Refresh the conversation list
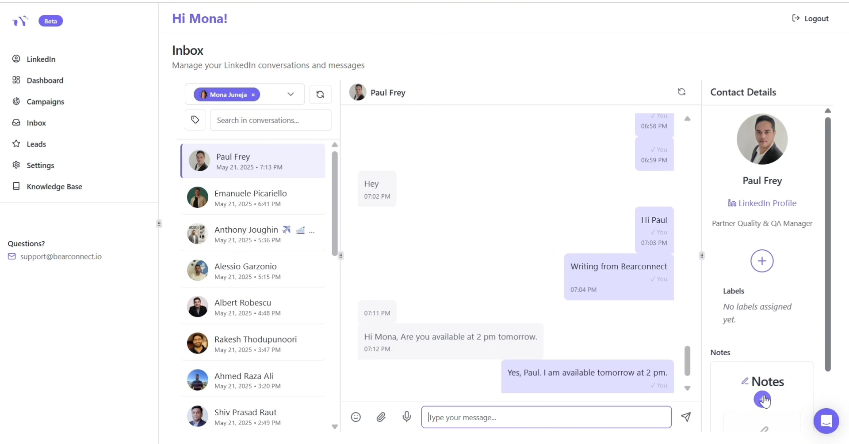Viewport: 849px width, 444px height. (320, 94)
